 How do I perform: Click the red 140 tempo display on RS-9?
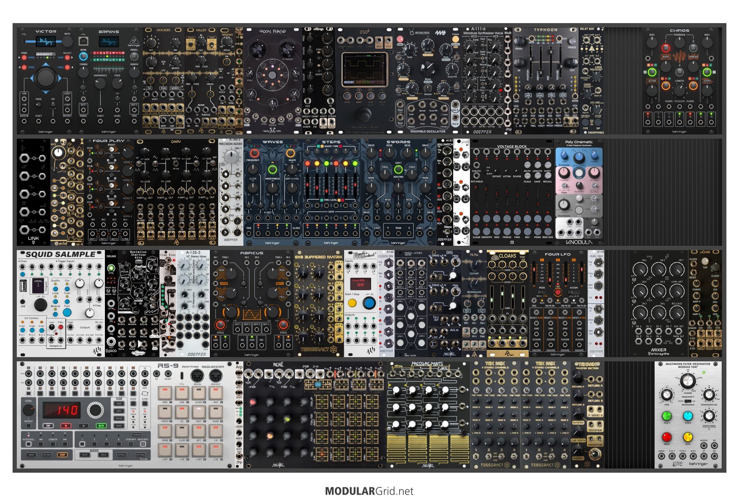click(x=62, y=410)
